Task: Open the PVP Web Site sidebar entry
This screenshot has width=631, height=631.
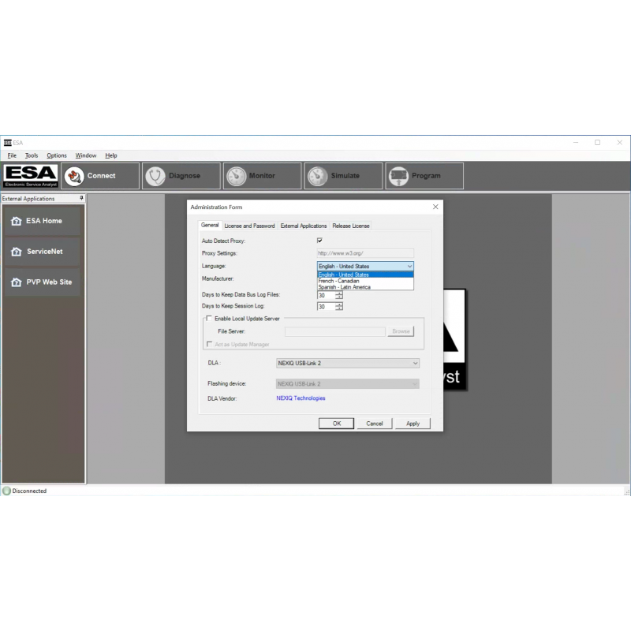Action: (x=43, y=282)
